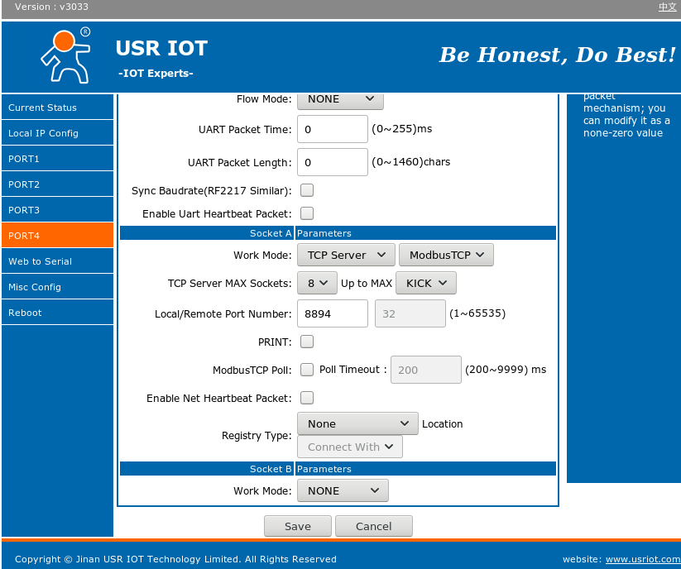Viewport: 681px width, 569px height.
Task: Click the (0~1460)chars hint text
Action: (411, 162)
